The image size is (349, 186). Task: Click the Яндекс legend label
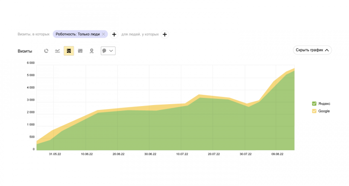[x=324, y=104]
